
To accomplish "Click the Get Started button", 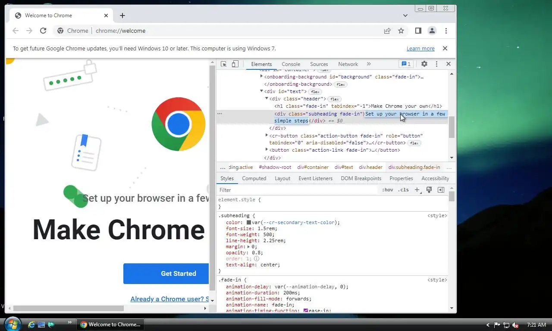I will [166, 273].
